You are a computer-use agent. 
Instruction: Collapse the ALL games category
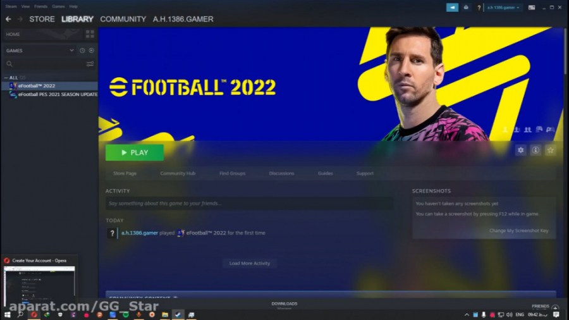[x=6, y=78]
